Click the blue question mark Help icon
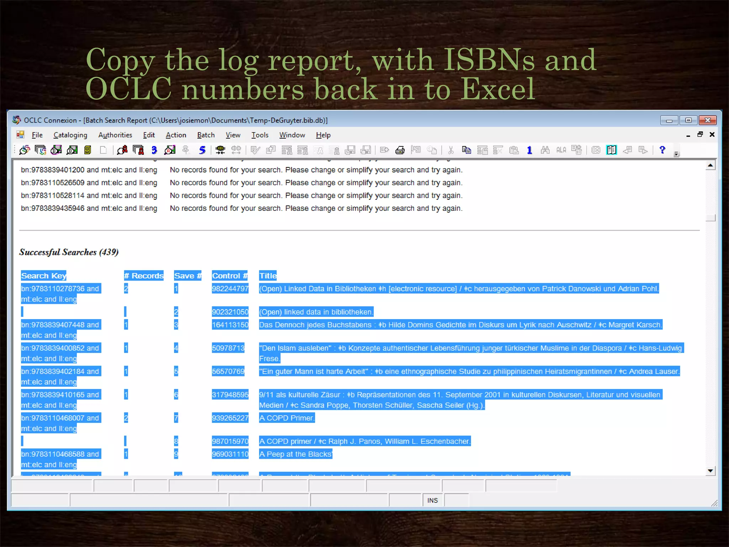 (662, 150)
